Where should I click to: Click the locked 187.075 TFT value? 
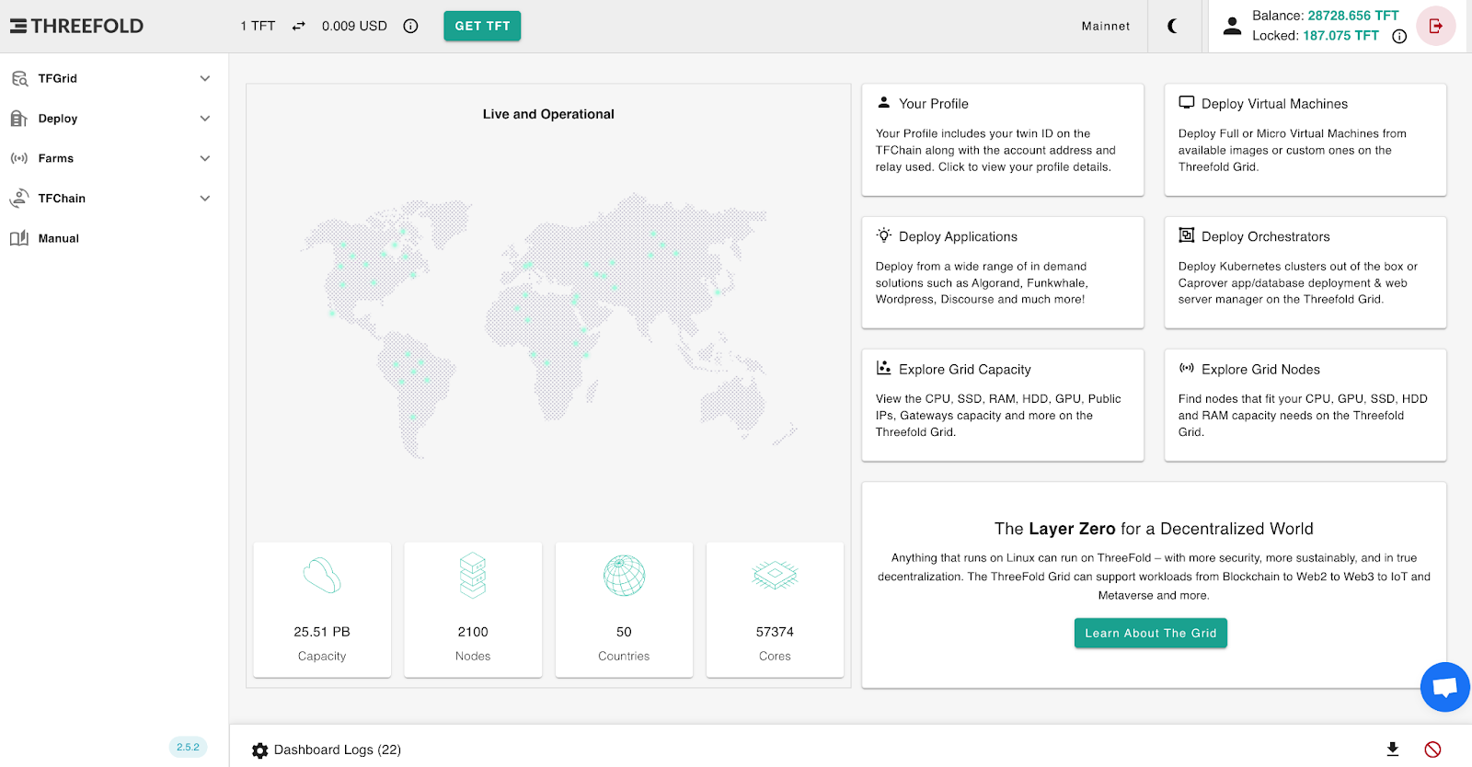(1340, 36)
